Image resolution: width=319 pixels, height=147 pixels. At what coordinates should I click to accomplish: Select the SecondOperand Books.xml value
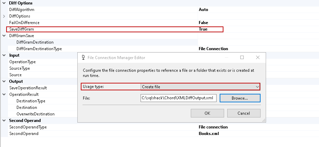pos(209,134)
